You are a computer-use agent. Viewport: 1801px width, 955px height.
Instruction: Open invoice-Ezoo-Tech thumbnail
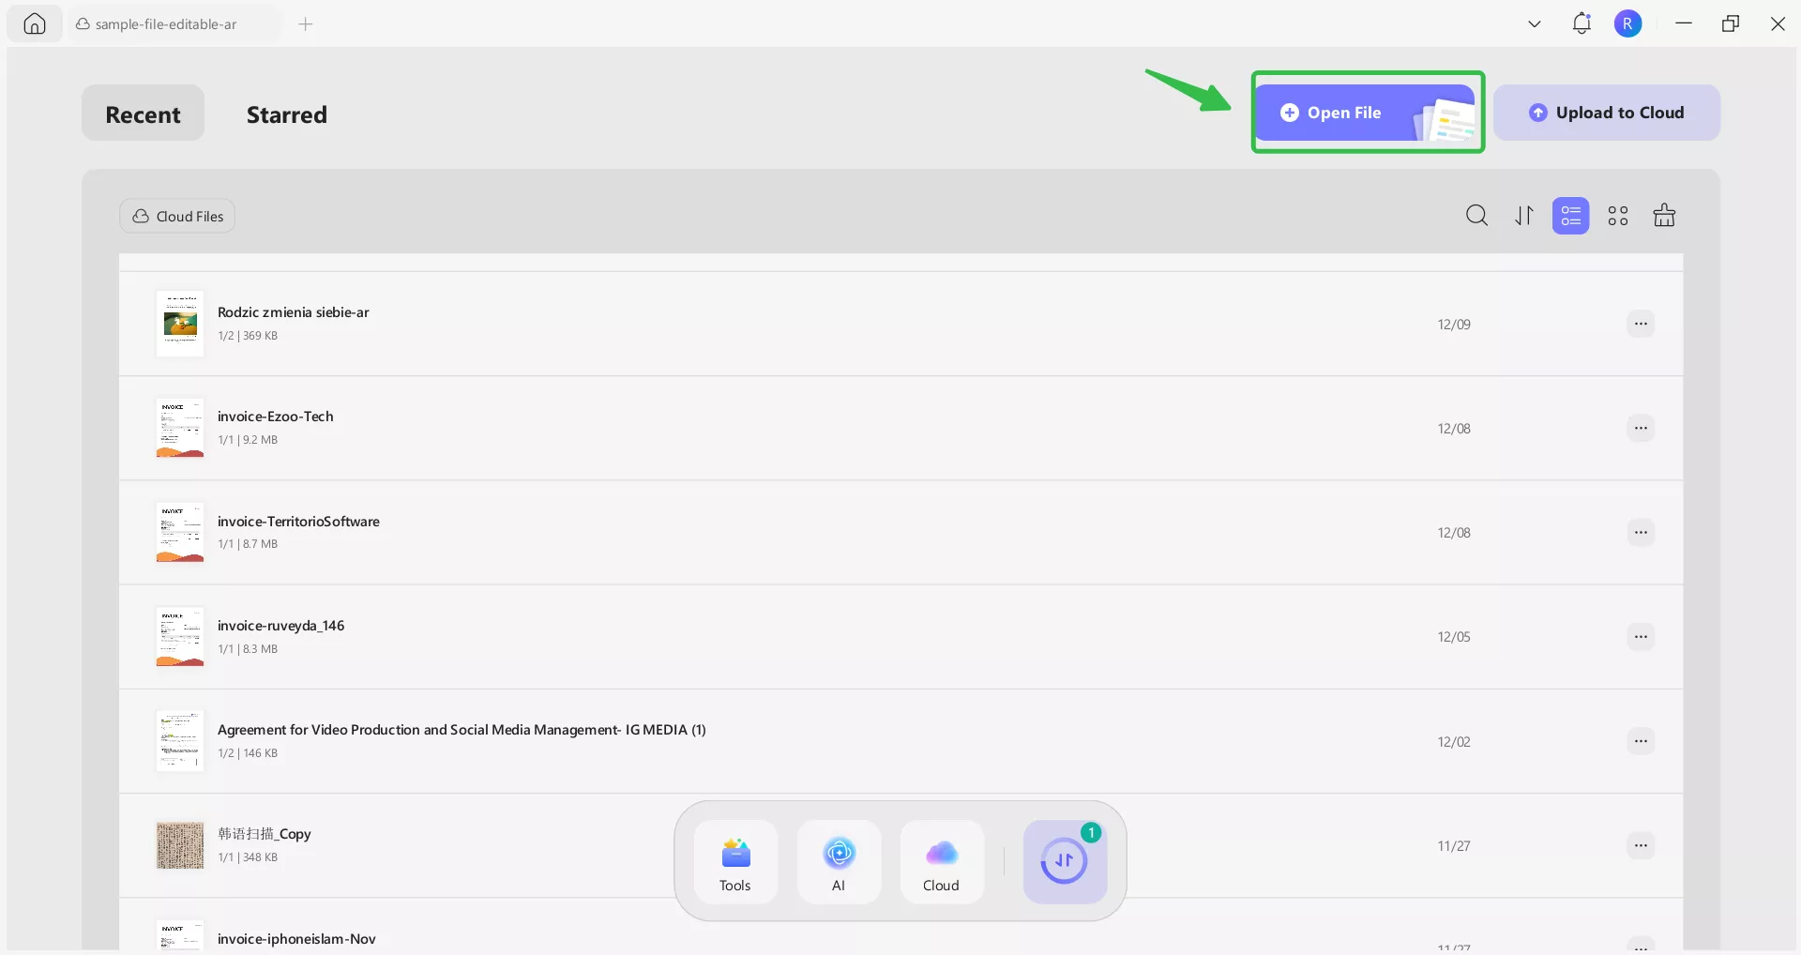coord(180,428)
